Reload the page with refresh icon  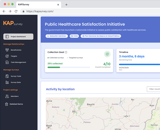pos(16,11)
